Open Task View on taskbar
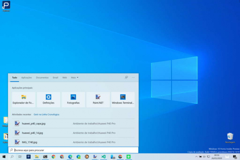Viewport: 240px width, 160px height. tap(20, 157)
